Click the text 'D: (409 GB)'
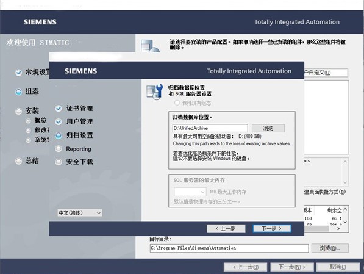This screenshot has height=274, width=364. click(x=250, y=136)
